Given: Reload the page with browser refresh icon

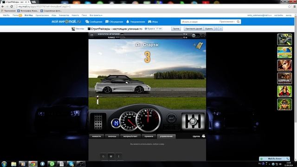Looking at the screenshot, I should tap(12, 6).
